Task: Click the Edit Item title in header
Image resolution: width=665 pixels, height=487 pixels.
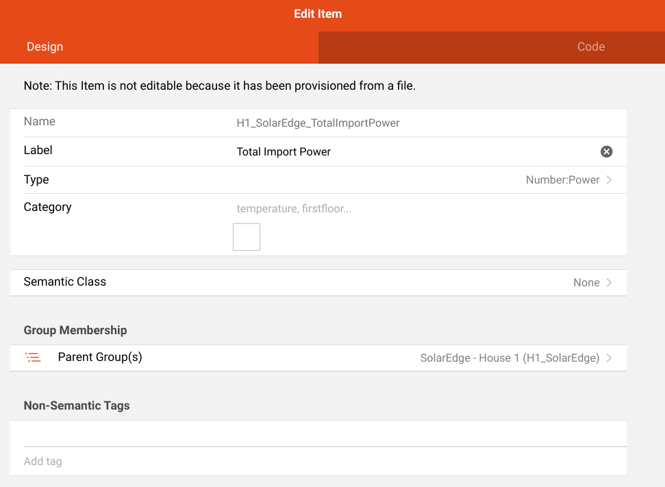Action: click(318, 14)
